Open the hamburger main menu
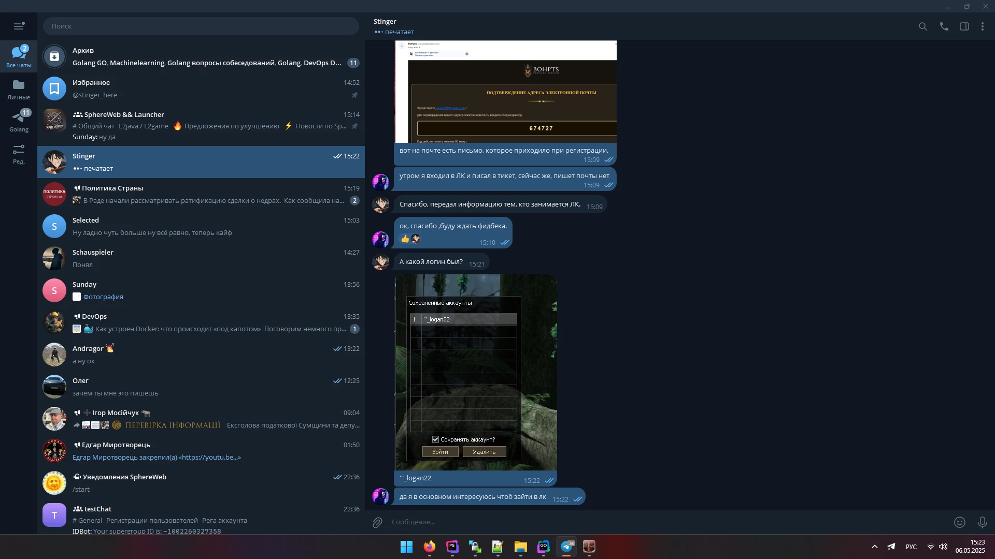This screenshot has width=995, height=559. [19, 26]
